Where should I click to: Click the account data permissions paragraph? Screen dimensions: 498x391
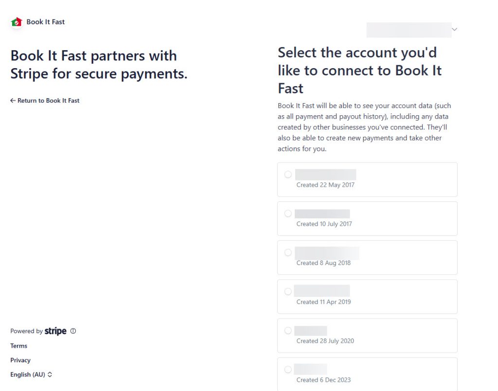point(365,127)
